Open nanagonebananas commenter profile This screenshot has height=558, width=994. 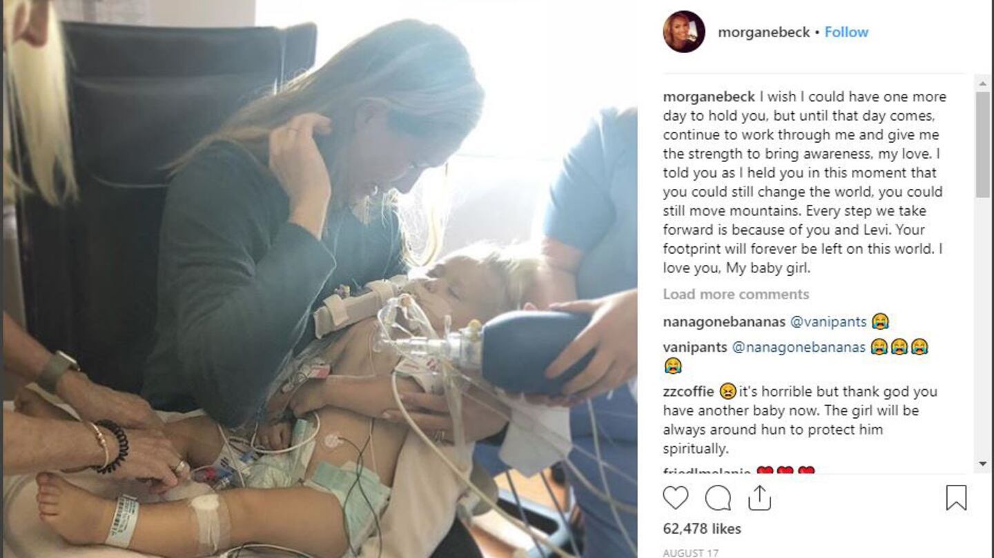click(x=724, y=321)
